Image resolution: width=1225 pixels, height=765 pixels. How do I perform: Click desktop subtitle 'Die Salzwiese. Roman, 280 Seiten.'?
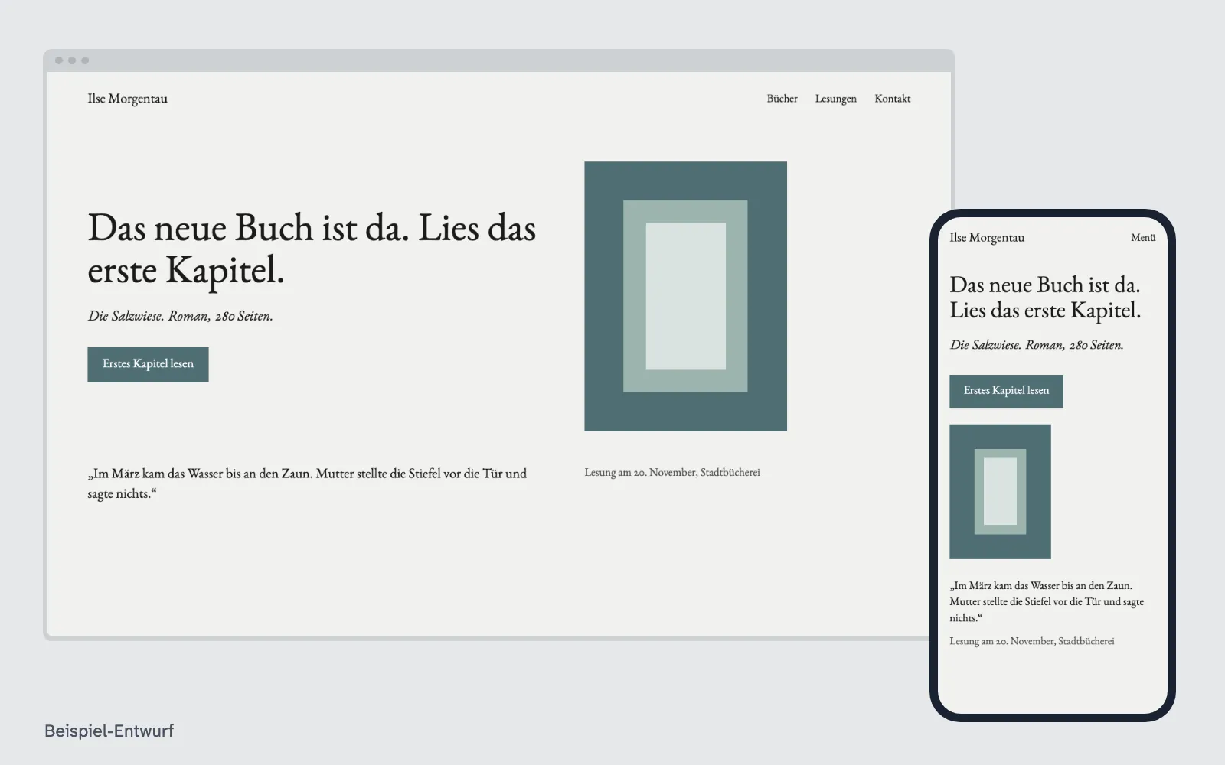point(180,316)
